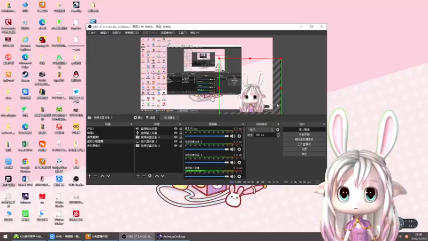The width and height of the screenshot is (428, 241).
Task: Open the 视图(V) menu
Action: coord(117,33)
